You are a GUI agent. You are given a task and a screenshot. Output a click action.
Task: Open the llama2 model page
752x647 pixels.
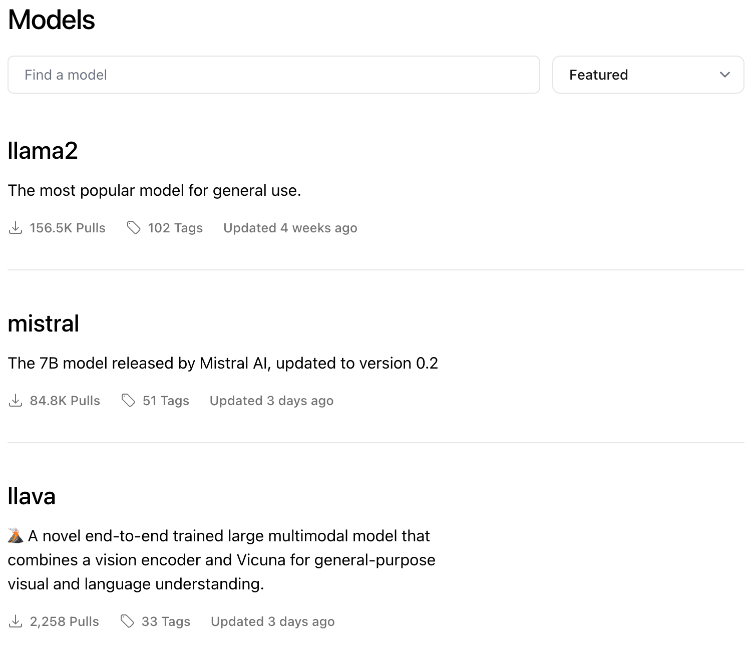(43, 151)
